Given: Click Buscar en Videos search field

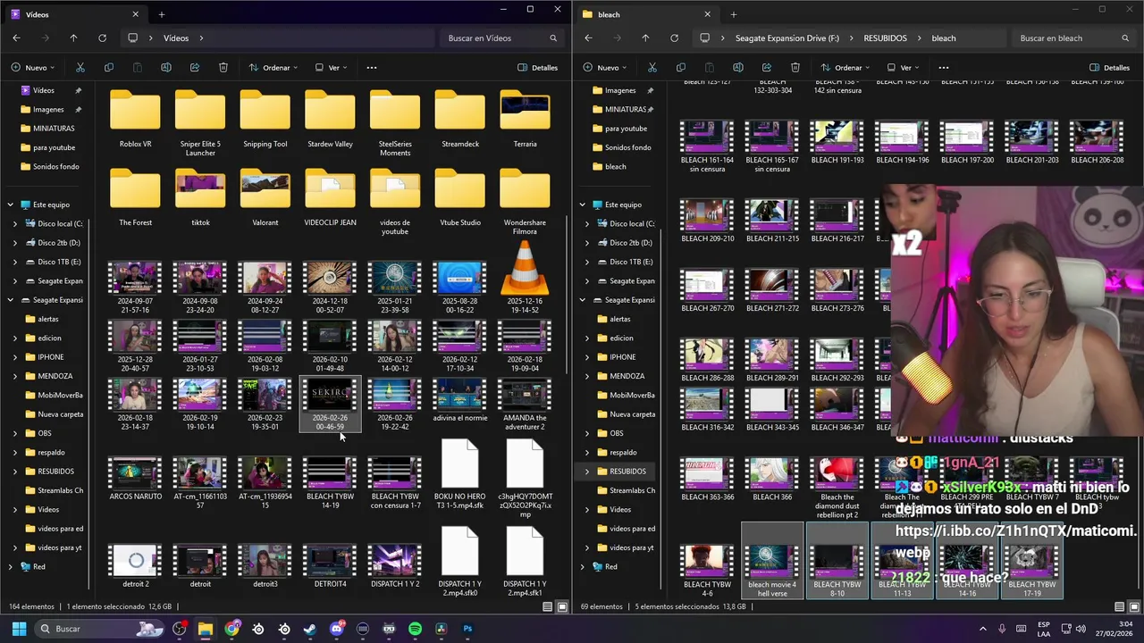Looking at the screenshot, I should point(500,38).
